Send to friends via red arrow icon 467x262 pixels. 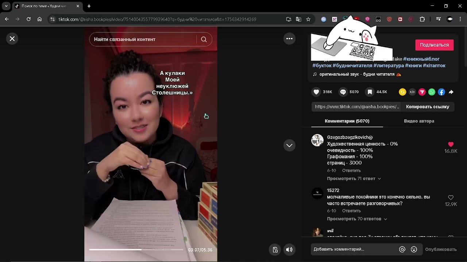[422, 92]
